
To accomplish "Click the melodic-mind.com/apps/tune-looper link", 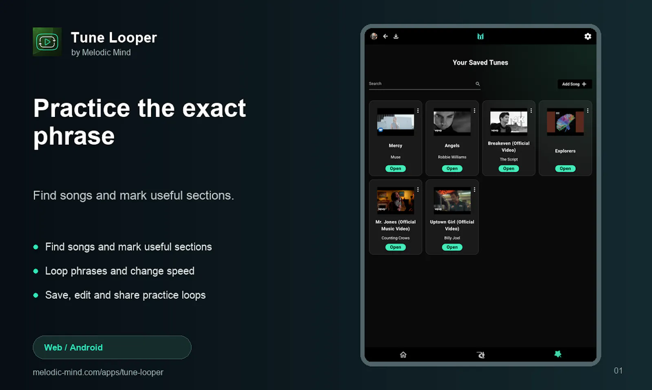I will (98, 372).
